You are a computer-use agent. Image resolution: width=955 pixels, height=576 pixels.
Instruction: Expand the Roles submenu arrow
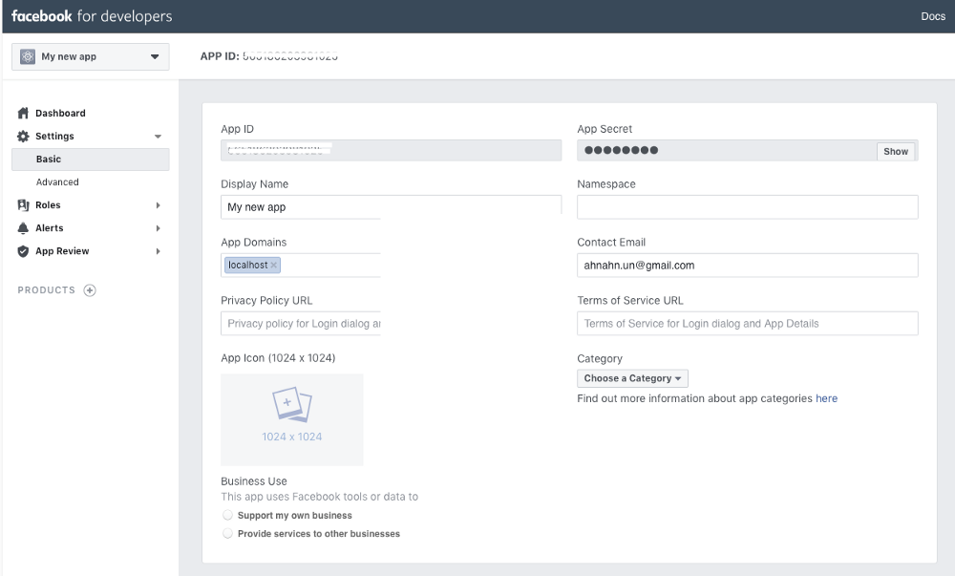158,205
